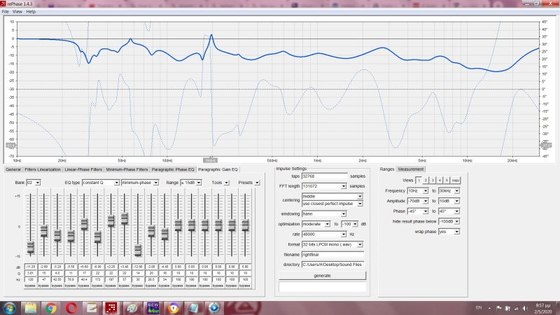
Task: Click the first EQ band gain slider handle
Action: tap(30, 246)
